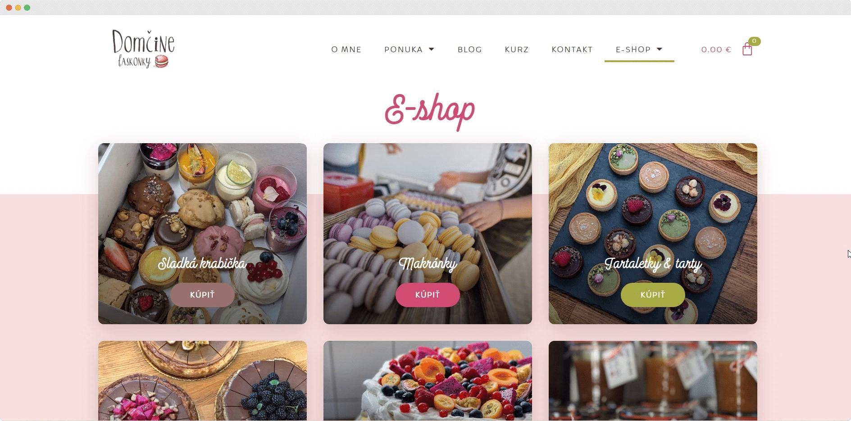Go to the BLOG page

[x=469, y=50]
